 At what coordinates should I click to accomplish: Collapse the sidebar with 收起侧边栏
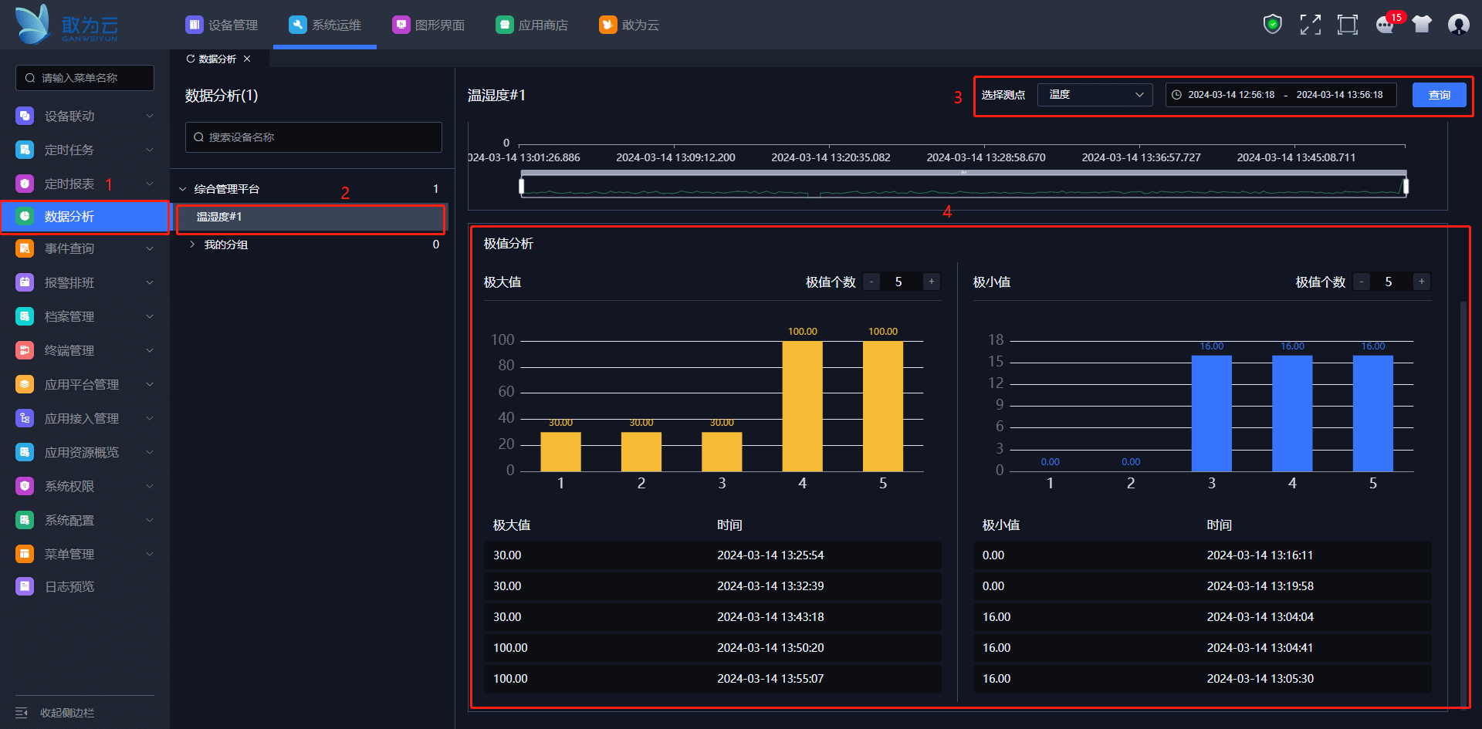tap(56, 713)
